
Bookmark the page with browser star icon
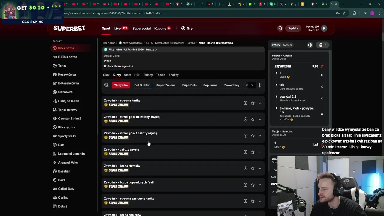tap(344, 13)
